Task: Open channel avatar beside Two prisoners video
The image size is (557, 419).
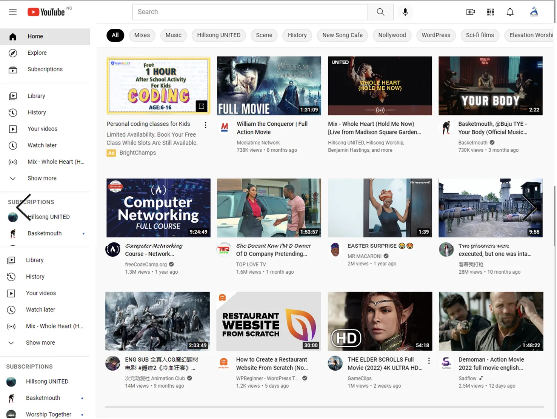Action: [x=447, y=250]
